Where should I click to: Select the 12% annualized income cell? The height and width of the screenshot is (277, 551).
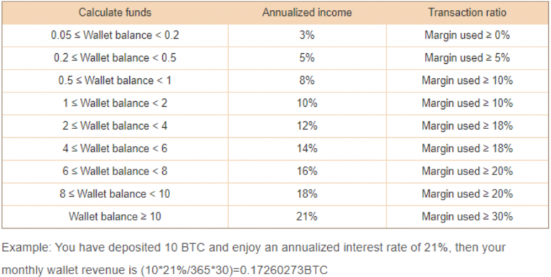[307, 126]
